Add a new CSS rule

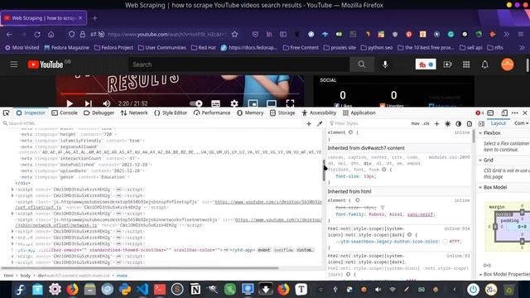436,123
